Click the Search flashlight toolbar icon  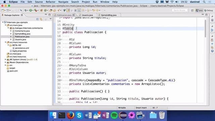(59, 10)
